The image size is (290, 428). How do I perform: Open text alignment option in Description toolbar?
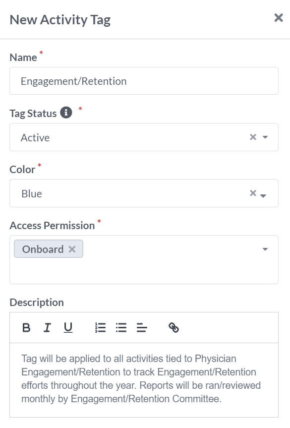[x=142, y=327]
